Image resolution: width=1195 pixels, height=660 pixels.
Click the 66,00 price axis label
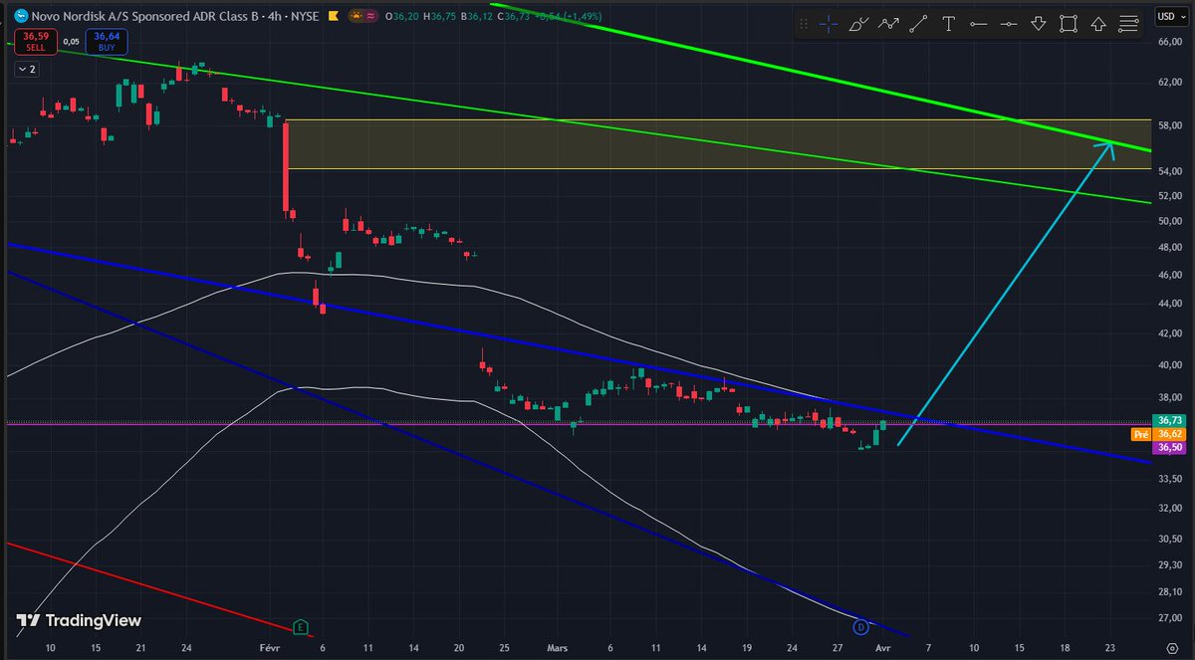click(x=1169, y=42)
